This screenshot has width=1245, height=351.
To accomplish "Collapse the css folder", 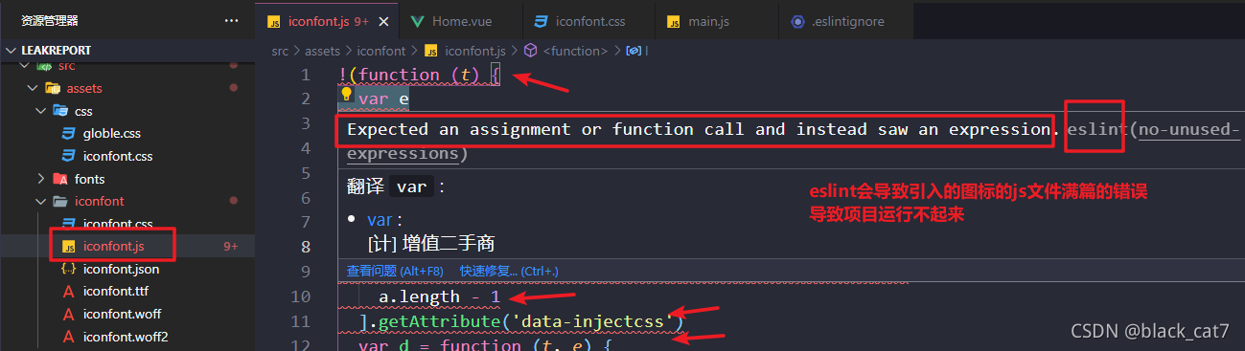I will pyautogui.click(x=42, y=111).
